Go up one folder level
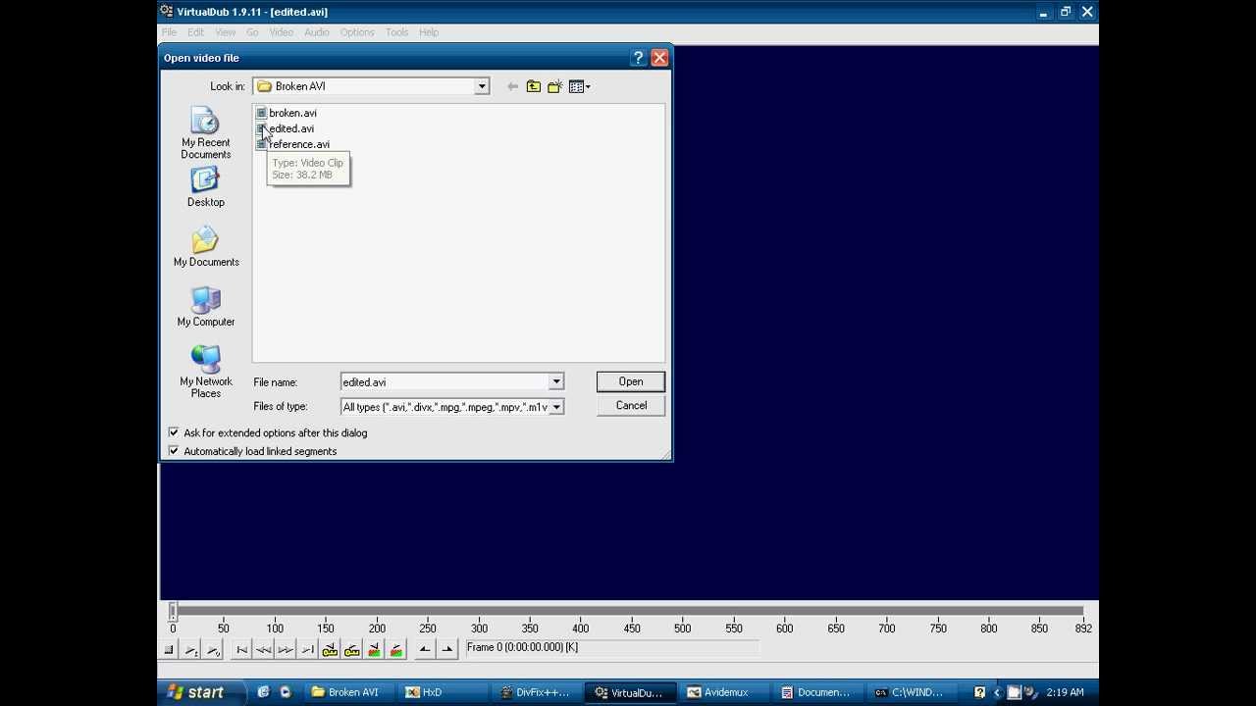The width and height of the screenshot is (1256, 706). click(533, 86)
